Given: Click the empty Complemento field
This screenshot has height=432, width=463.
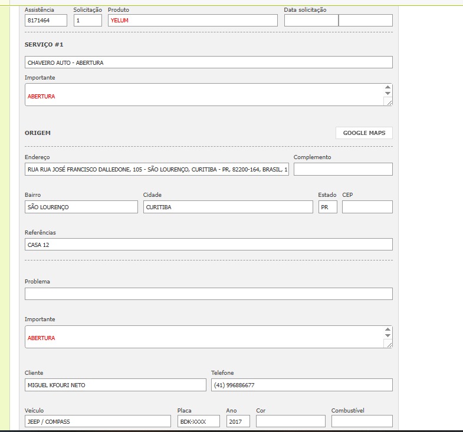Looking at the screenshot, I should (x=343, y=170).
